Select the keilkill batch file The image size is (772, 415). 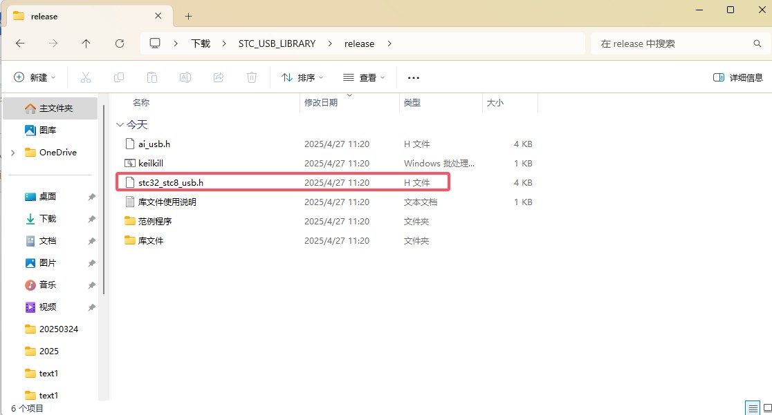click(x=151, y=163)
